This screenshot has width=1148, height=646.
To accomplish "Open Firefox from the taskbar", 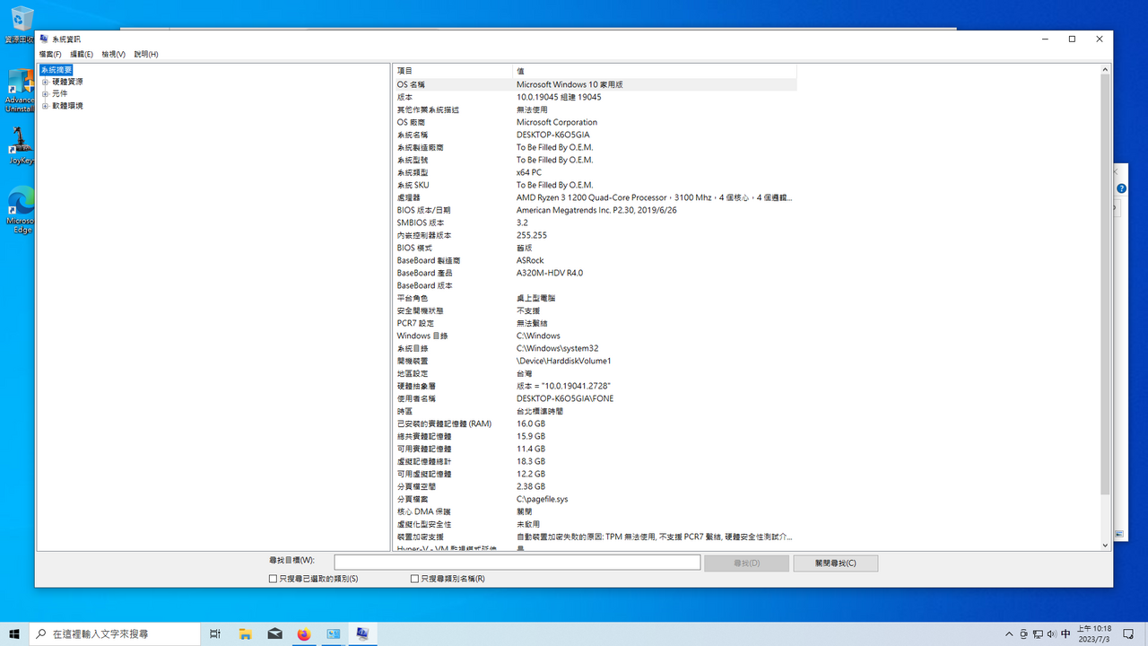I will click(x=303, y=633).
